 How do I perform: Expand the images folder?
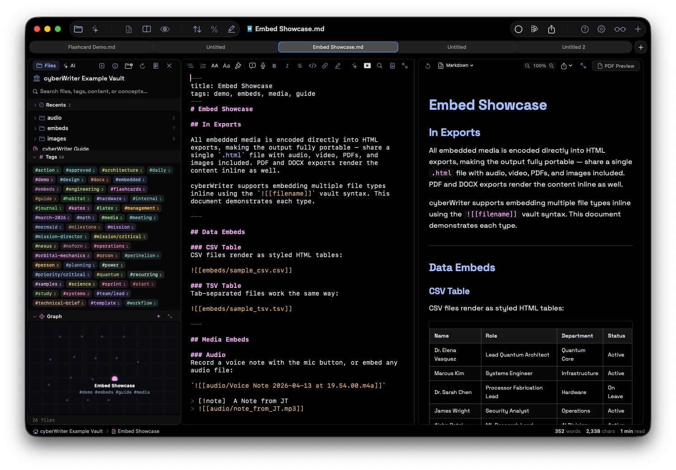35,139
